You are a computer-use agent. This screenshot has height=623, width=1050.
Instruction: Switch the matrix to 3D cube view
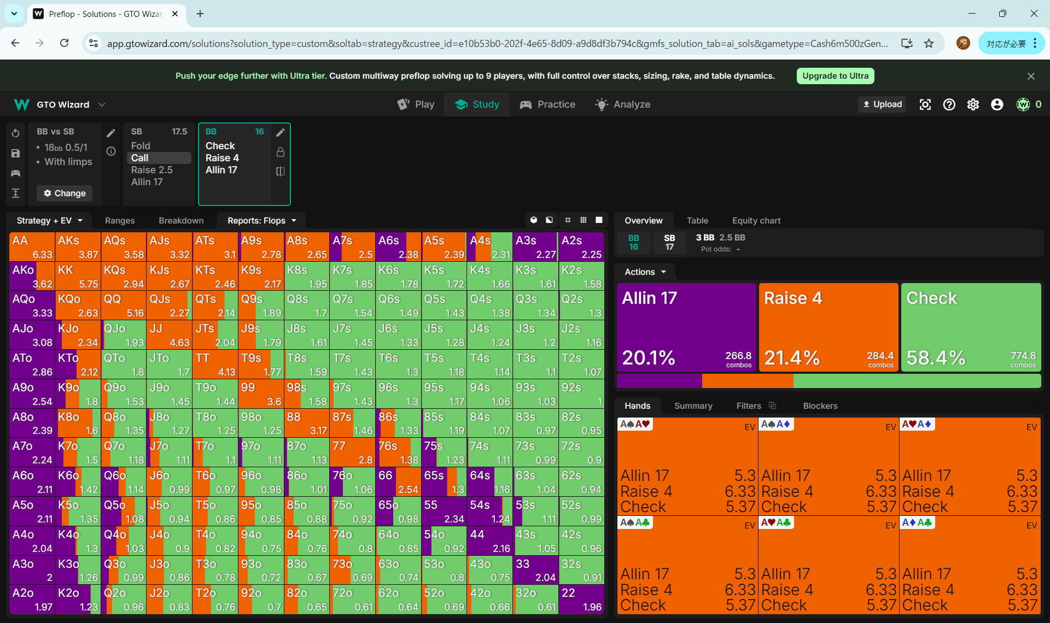(534, 220)
